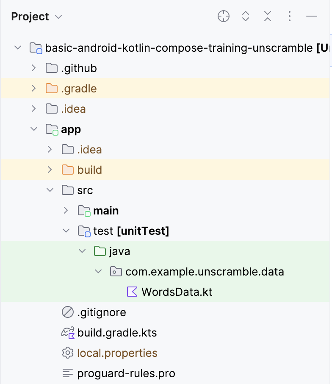The image size is (332, 384).
Task: Click the Kotlin icon beside WordsData.kt
Action: point(132,292)
